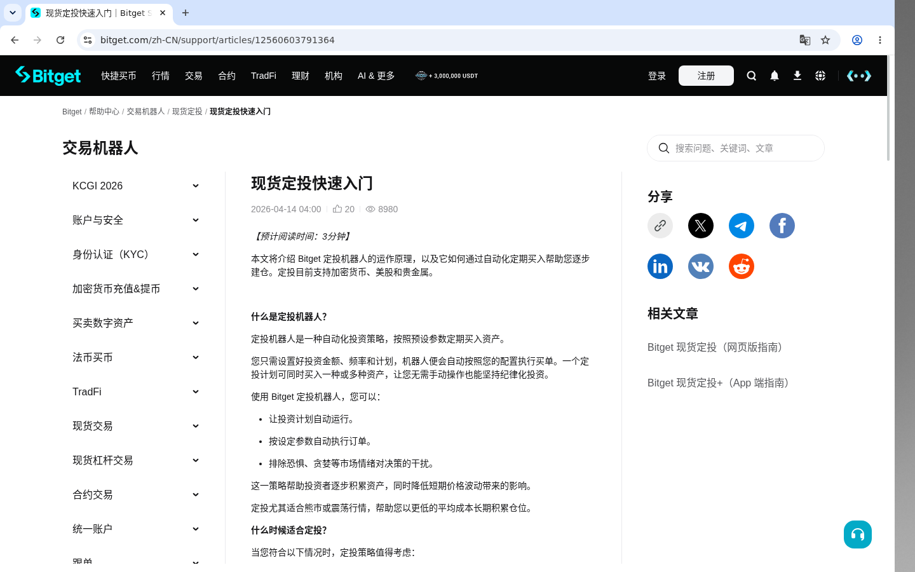Open the 理财 menu in navbar
915x572 pixels.
[x=301, y=76]
